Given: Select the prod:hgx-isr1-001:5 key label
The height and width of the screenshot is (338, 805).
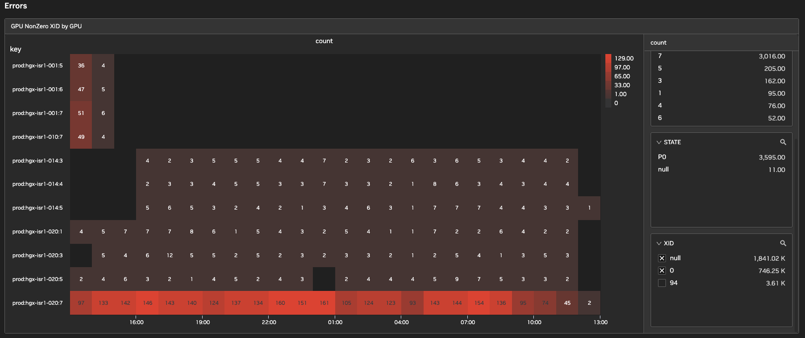Looking at the screenshot, I should (38, 65).
